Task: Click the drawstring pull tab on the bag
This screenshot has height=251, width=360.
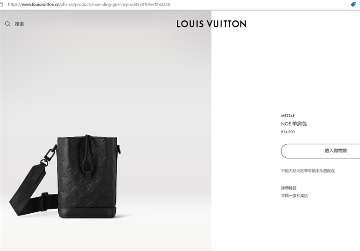Action: (x=88, y=174)
